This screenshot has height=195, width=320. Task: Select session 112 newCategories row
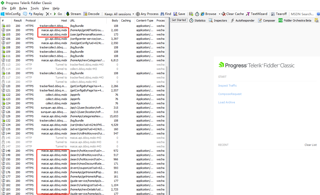point(83,60)
